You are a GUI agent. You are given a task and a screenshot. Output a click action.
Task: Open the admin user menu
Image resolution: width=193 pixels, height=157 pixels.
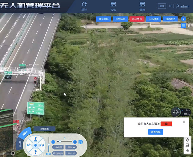tap(183, 6)
